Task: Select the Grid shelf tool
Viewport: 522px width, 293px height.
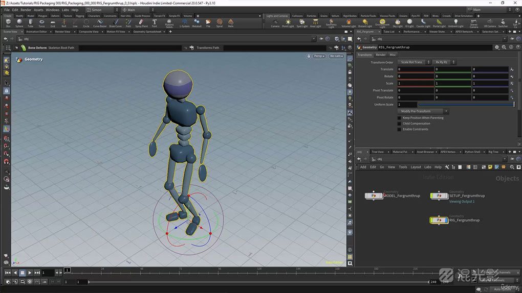Action: point(53,23)
